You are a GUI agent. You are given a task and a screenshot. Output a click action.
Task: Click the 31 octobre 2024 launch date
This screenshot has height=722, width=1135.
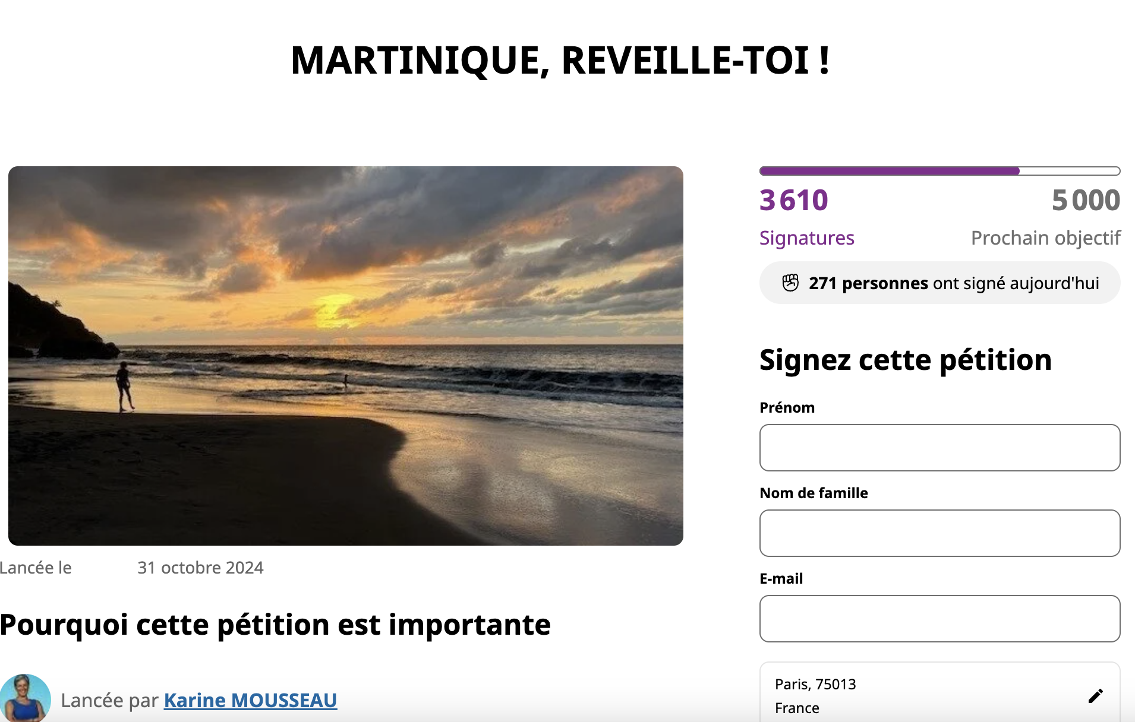click(200, 568)
